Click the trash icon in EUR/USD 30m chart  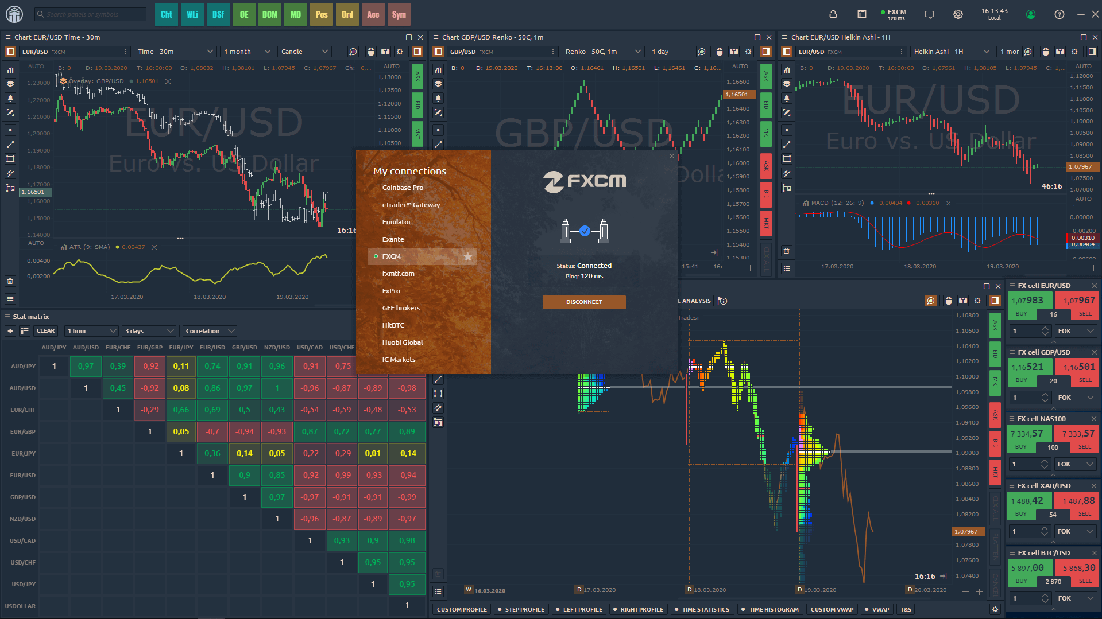point(10,281)
